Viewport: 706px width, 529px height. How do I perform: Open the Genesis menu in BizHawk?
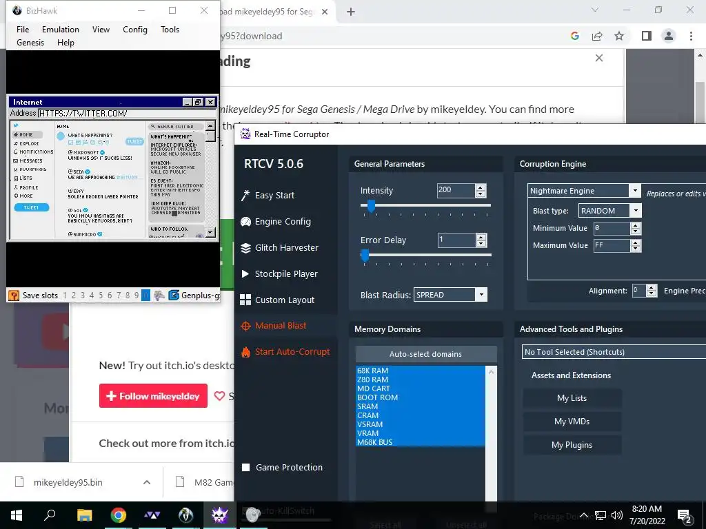[30, 42]
